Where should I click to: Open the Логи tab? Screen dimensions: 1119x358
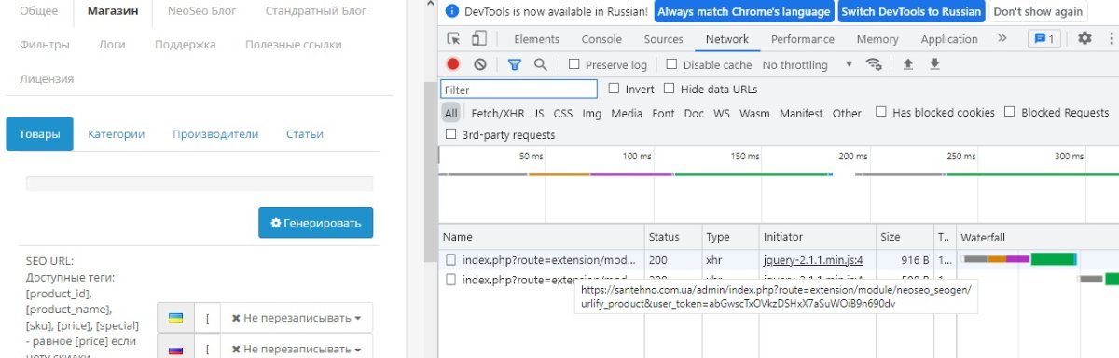point(112,44)
